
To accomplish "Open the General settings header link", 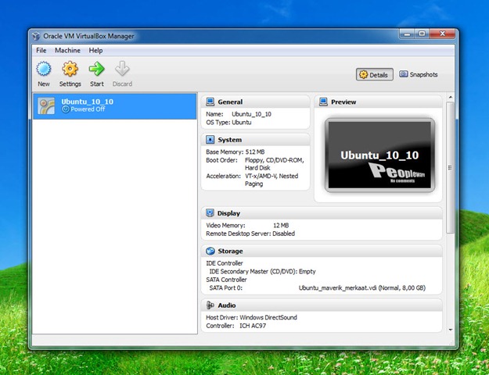I will (230, 102).
